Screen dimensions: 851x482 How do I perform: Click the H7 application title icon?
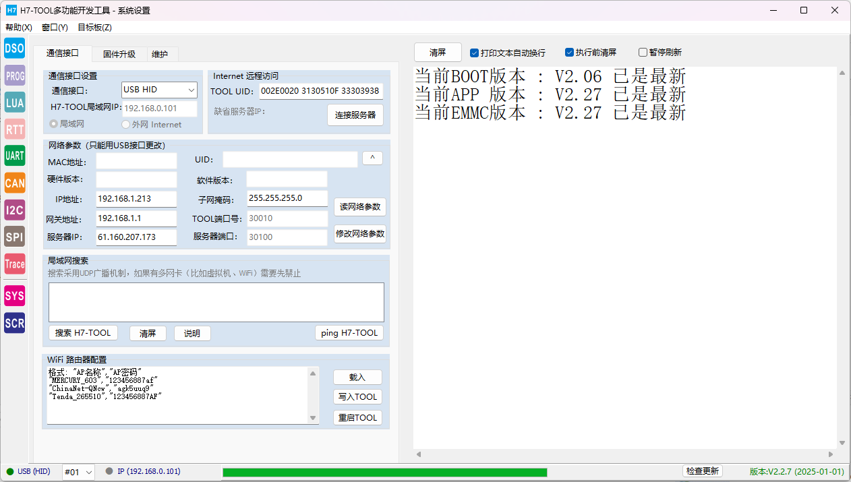[x=11, y=10]
